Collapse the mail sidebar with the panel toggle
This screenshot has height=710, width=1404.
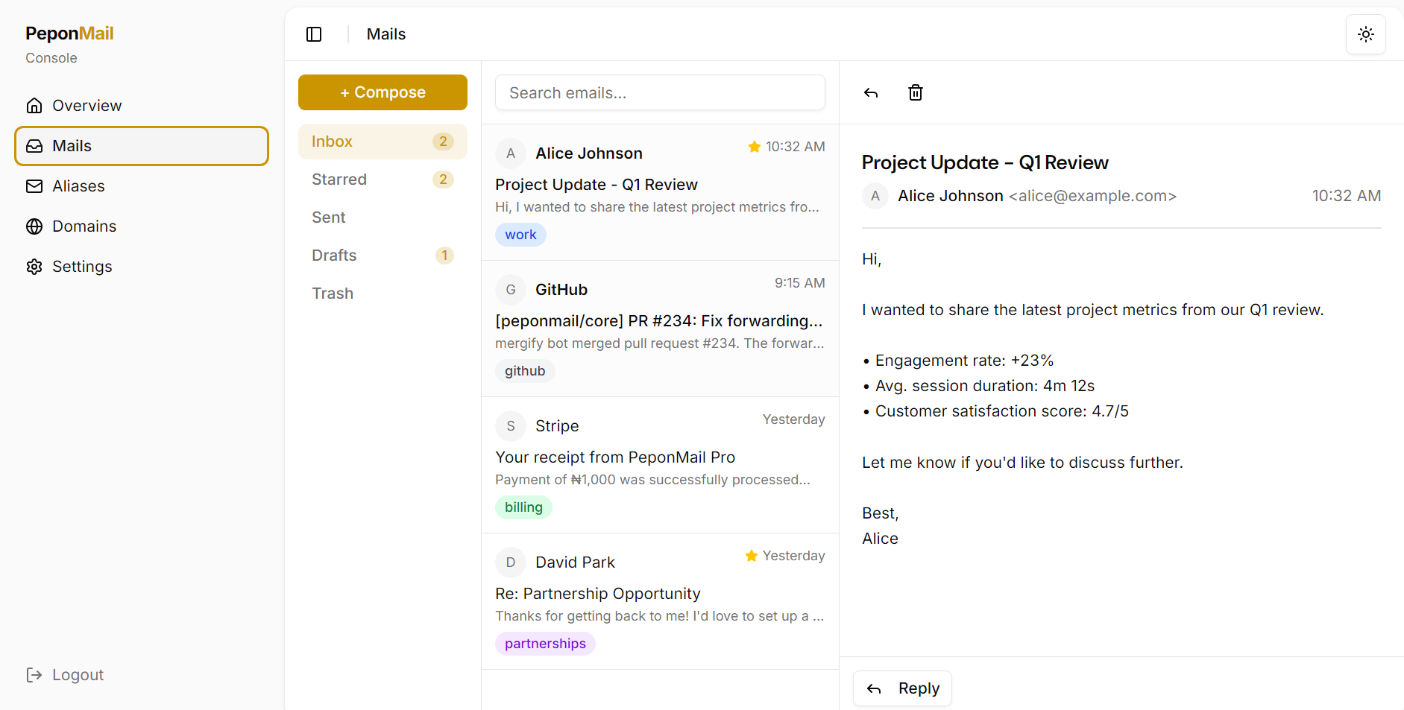click(x=314, y=34)
